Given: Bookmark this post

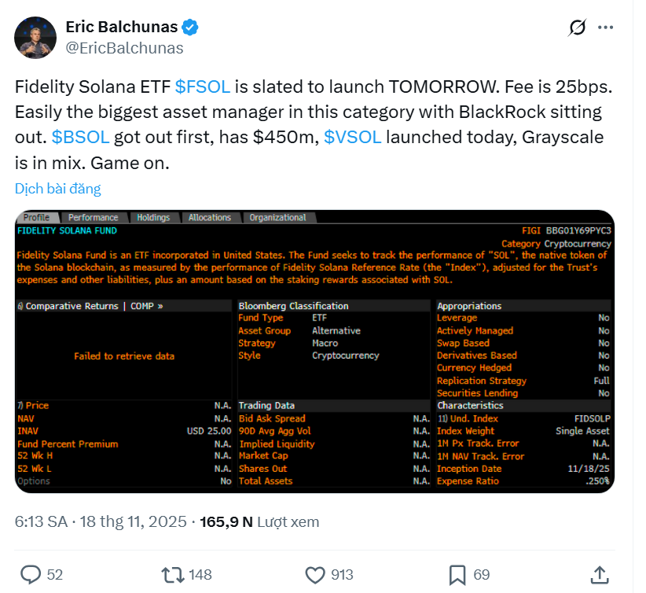Looking at the screenshot, I should point(458,574).
